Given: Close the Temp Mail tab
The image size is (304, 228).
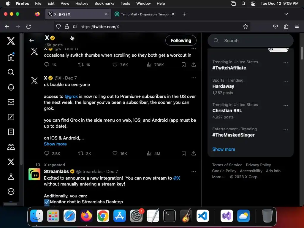Looking at the screenshot, I should [173, 14].
